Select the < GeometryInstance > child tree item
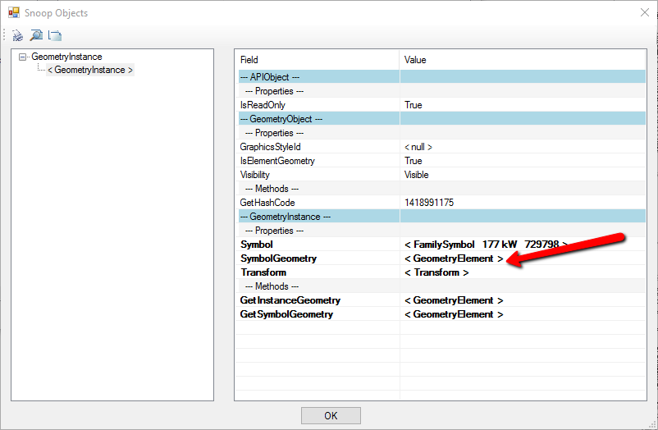The width and height of the screenshot is (658, 430). (90, 71)
